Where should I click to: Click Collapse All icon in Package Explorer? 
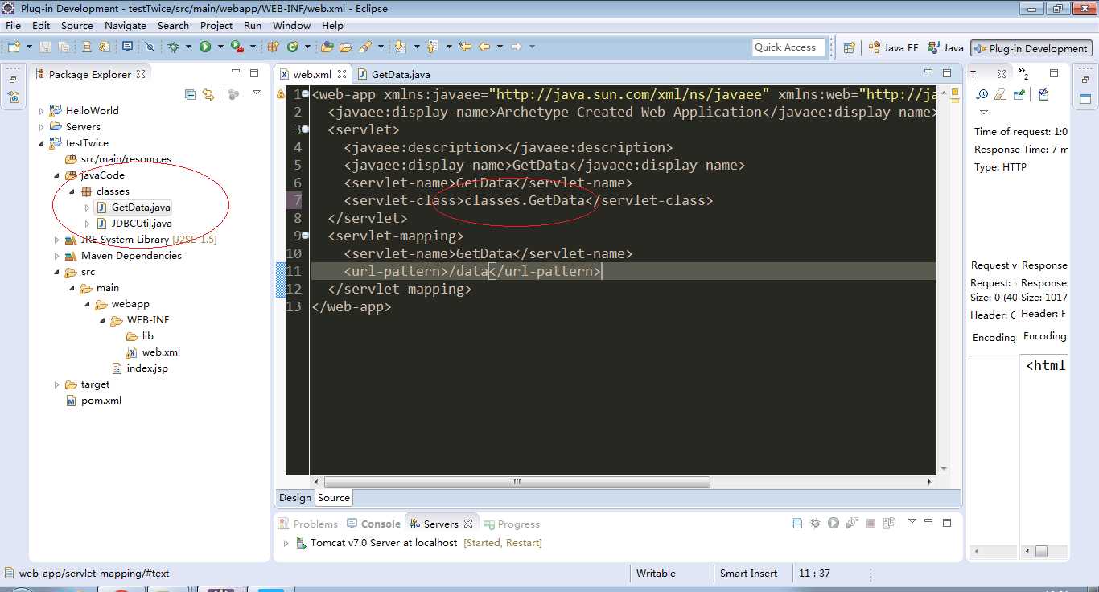tap(190, 94)
